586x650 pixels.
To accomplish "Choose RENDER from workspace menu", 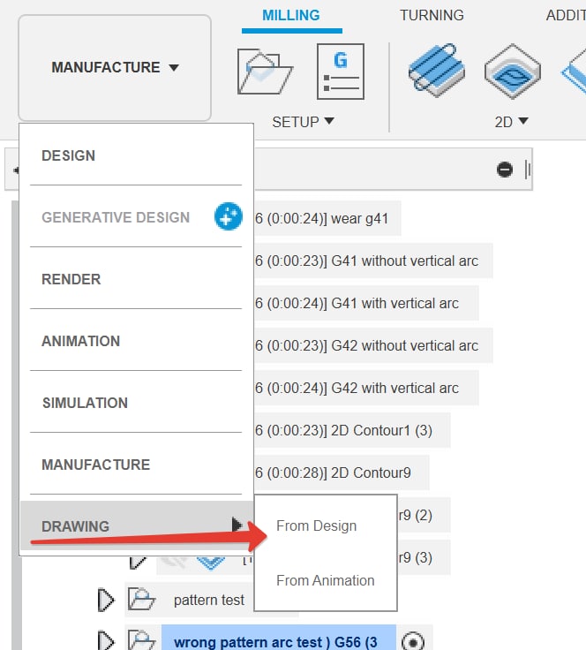I will [136, 279].
